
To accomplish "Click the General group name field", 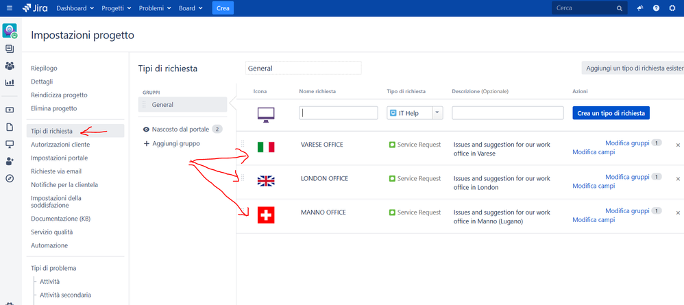I will 303,68.
